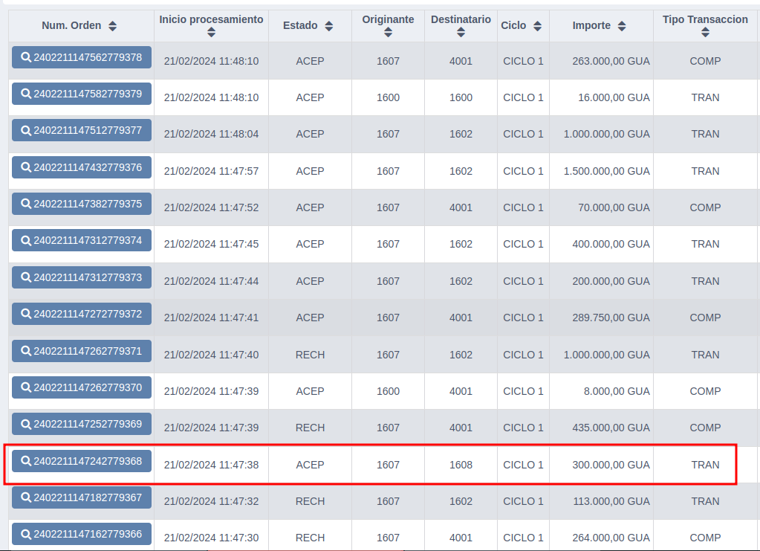Viewport: 760px width, 551px height.
Task: Click the Inicio procesamiento header label
Action: click(211, 19)
